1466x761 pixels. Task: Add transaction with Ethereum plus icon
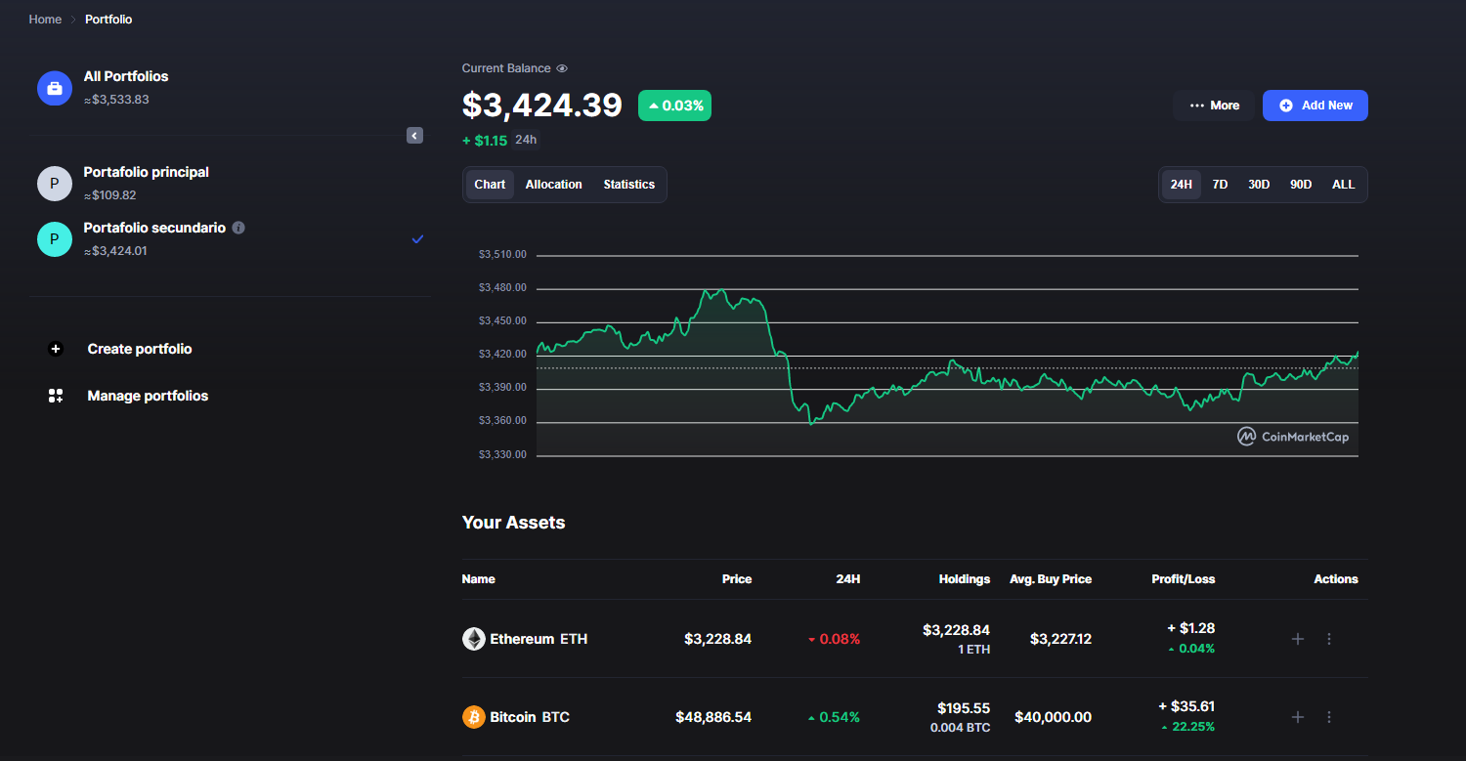[x=1298, y=639]
